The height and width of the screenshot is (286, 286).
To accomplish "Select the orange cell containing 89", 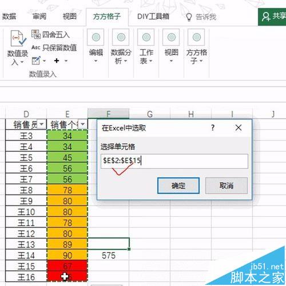I will click(x=67, y=245).
